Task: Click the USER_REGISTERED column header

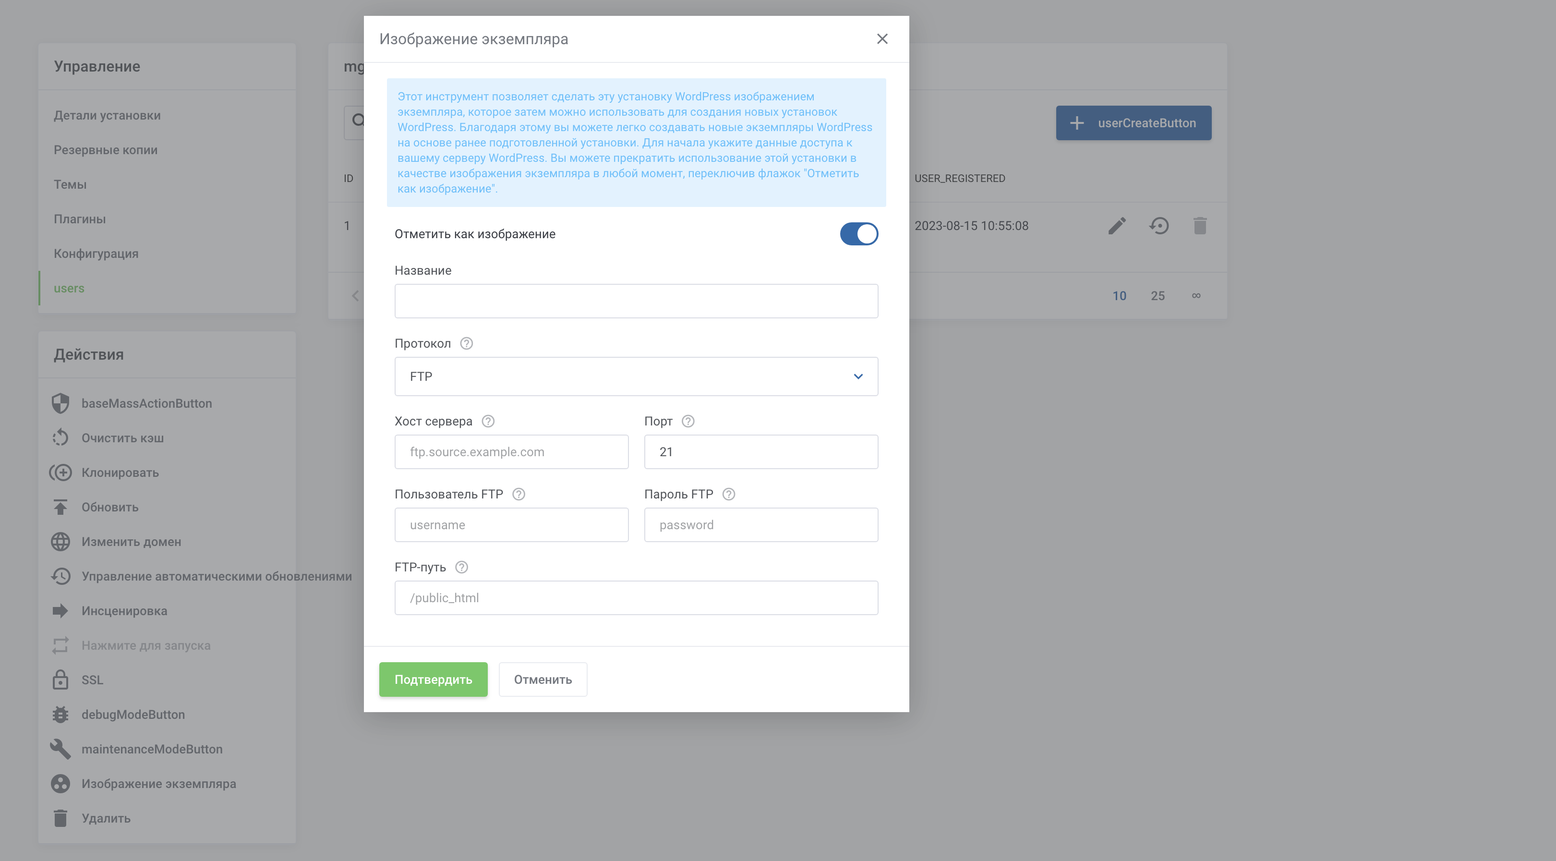Action: (x=959, y=179)
